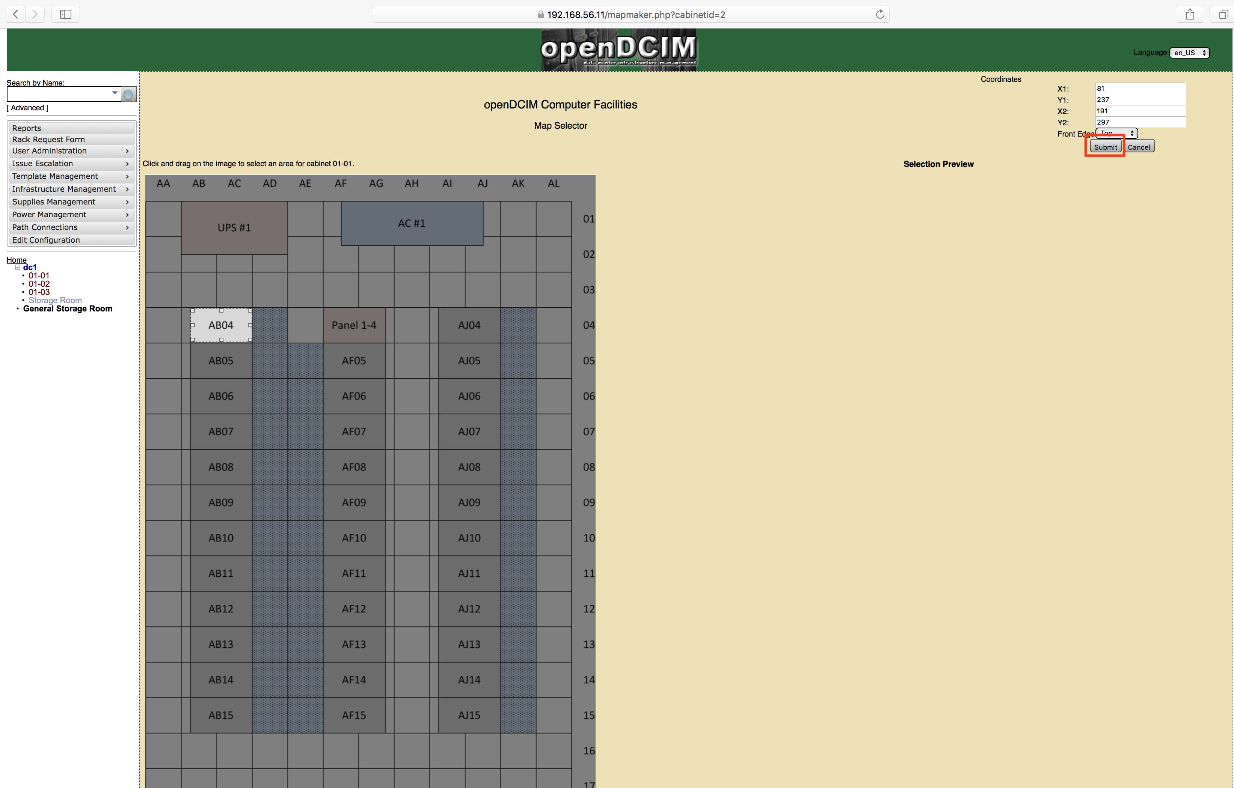Reload the page using the refresh icon

point(879,14)
